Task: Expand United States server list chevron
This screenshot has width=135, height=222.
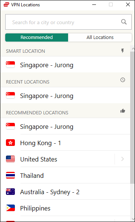Action: coord(123,159)
